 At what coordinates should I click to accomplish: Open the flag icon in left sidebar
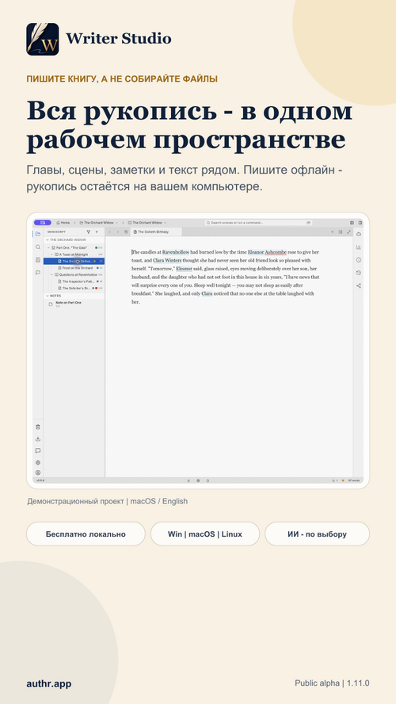pyautogui.click(x=38, y=273)
